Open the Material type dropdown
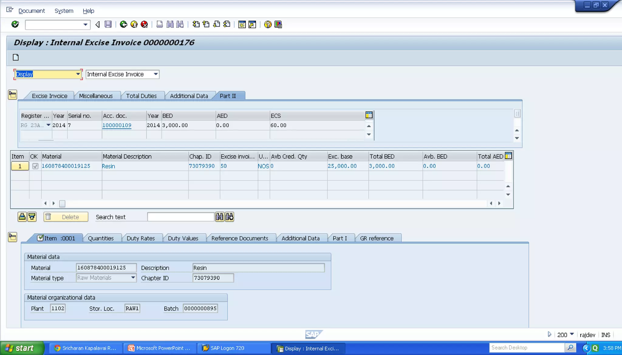 pos(133,278)
